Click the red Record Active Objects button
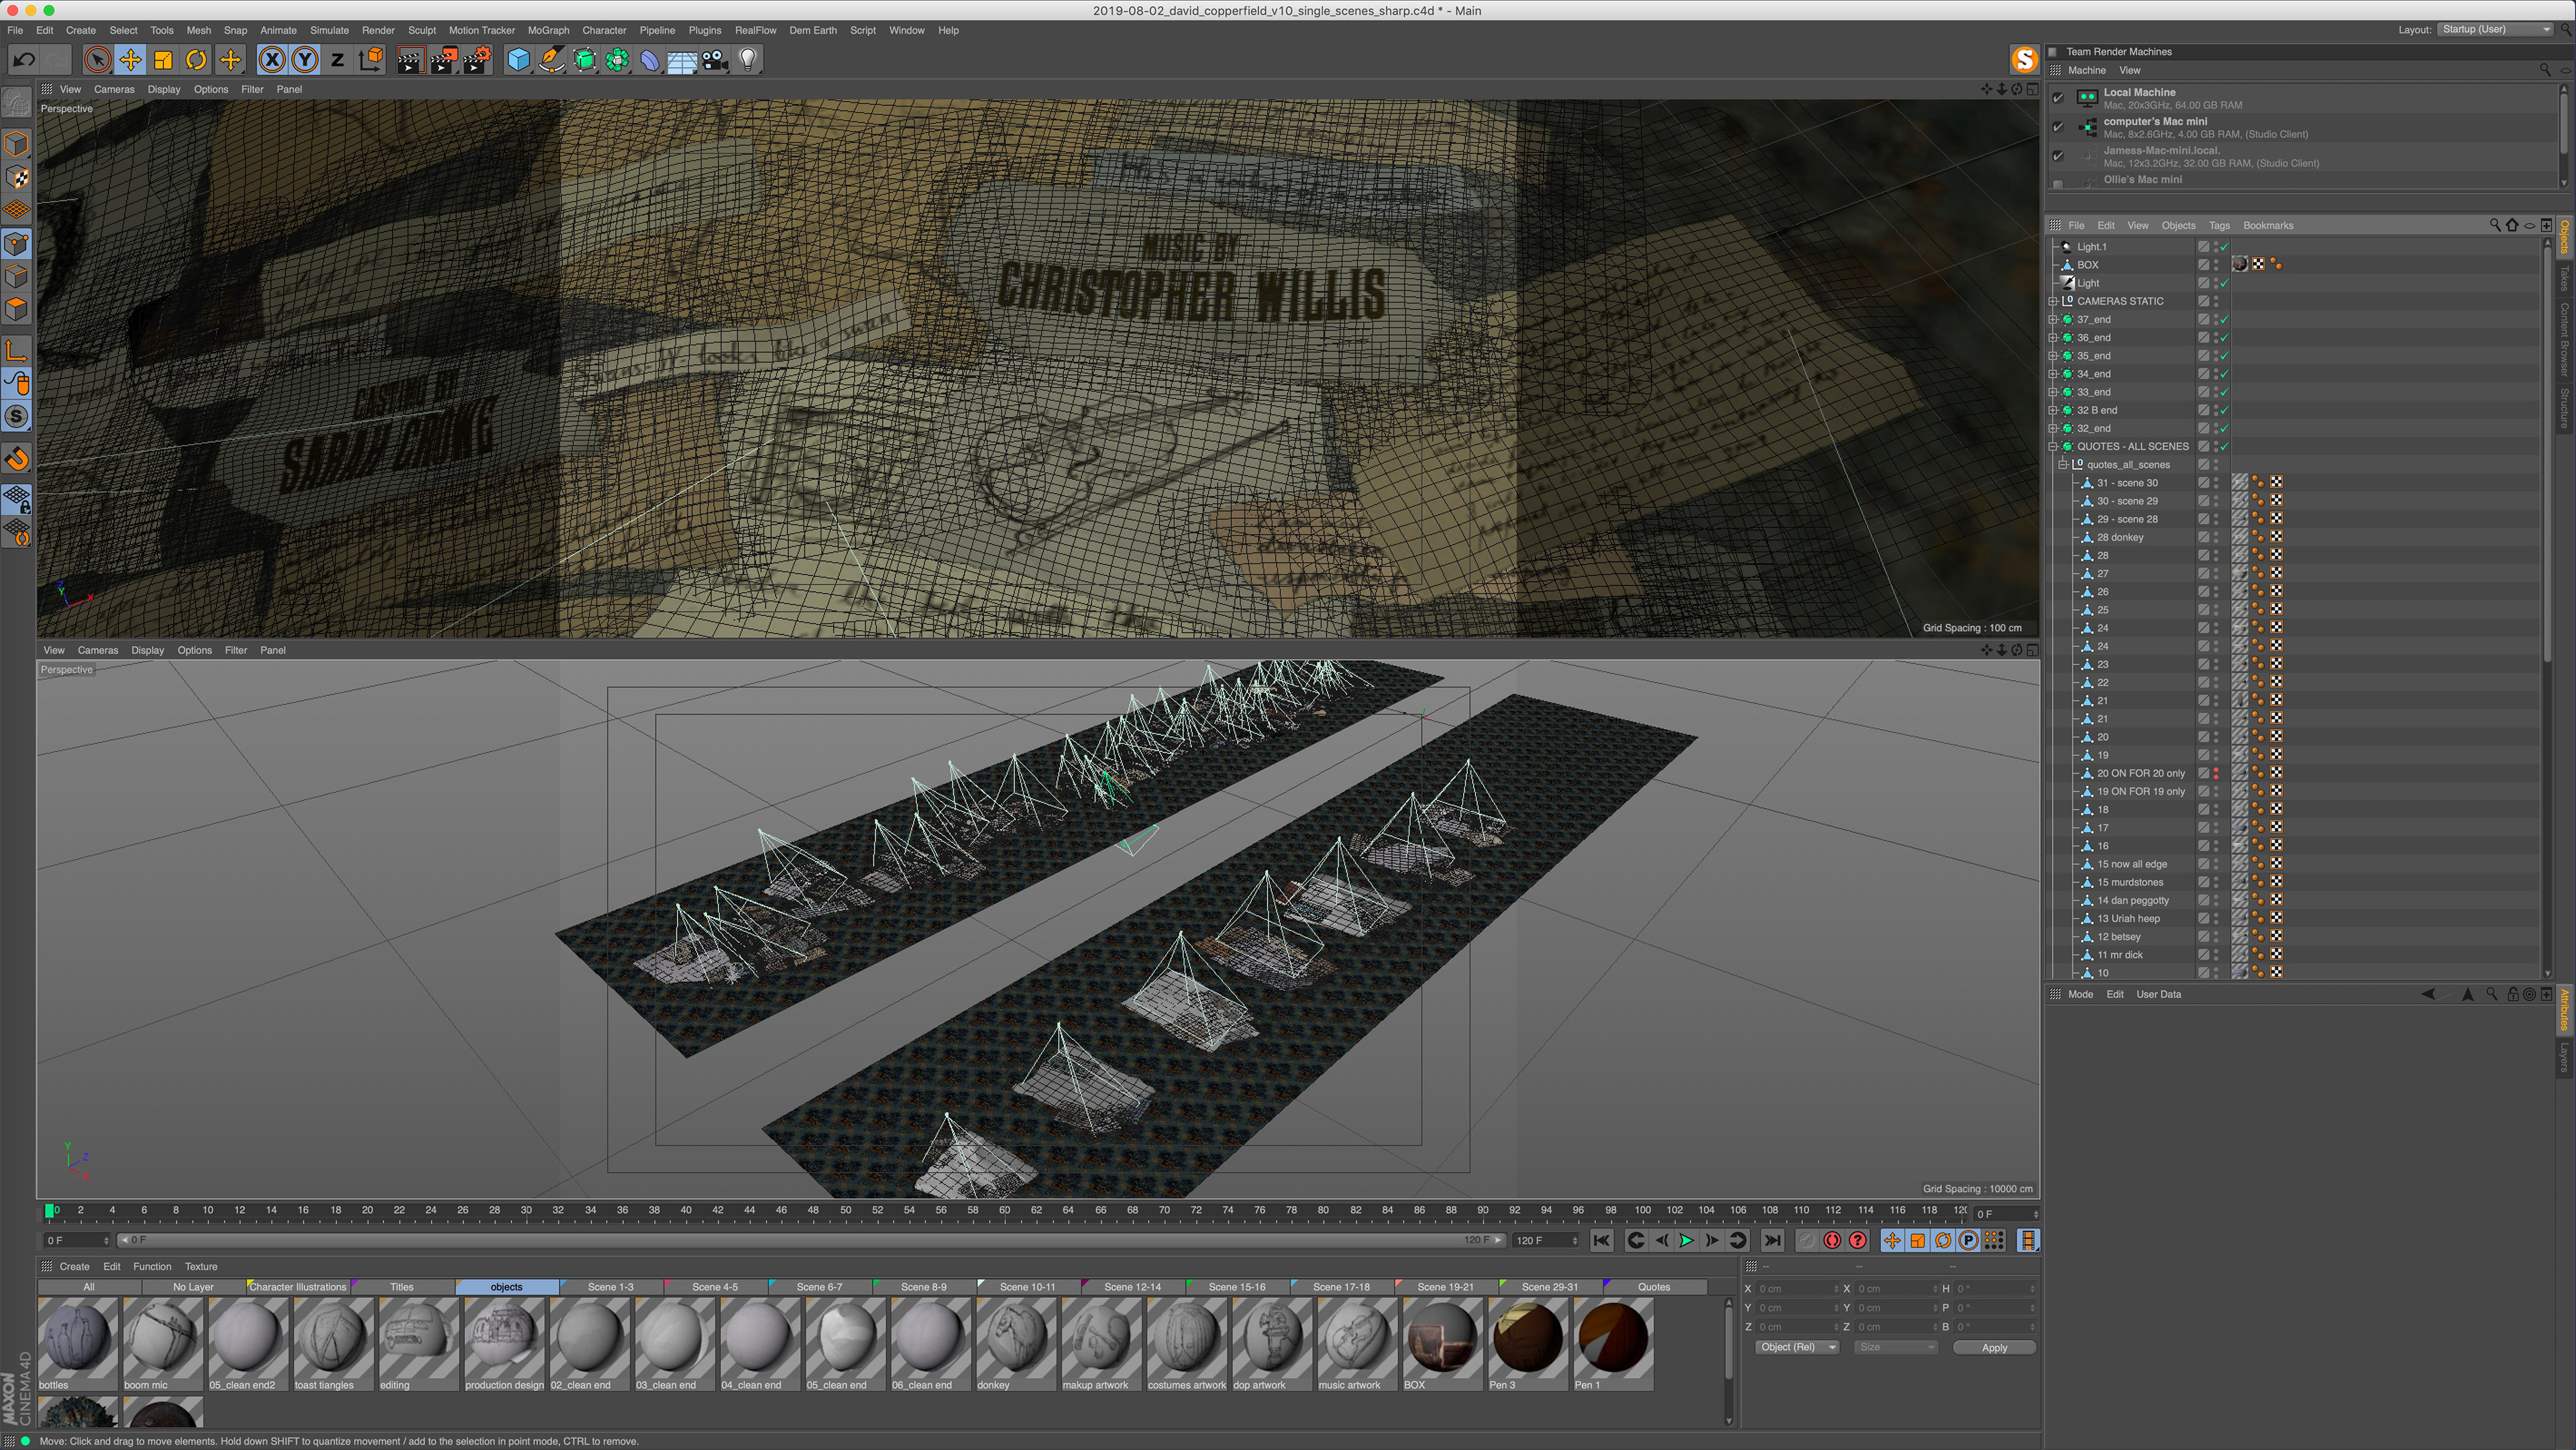 point(1832,1240)
